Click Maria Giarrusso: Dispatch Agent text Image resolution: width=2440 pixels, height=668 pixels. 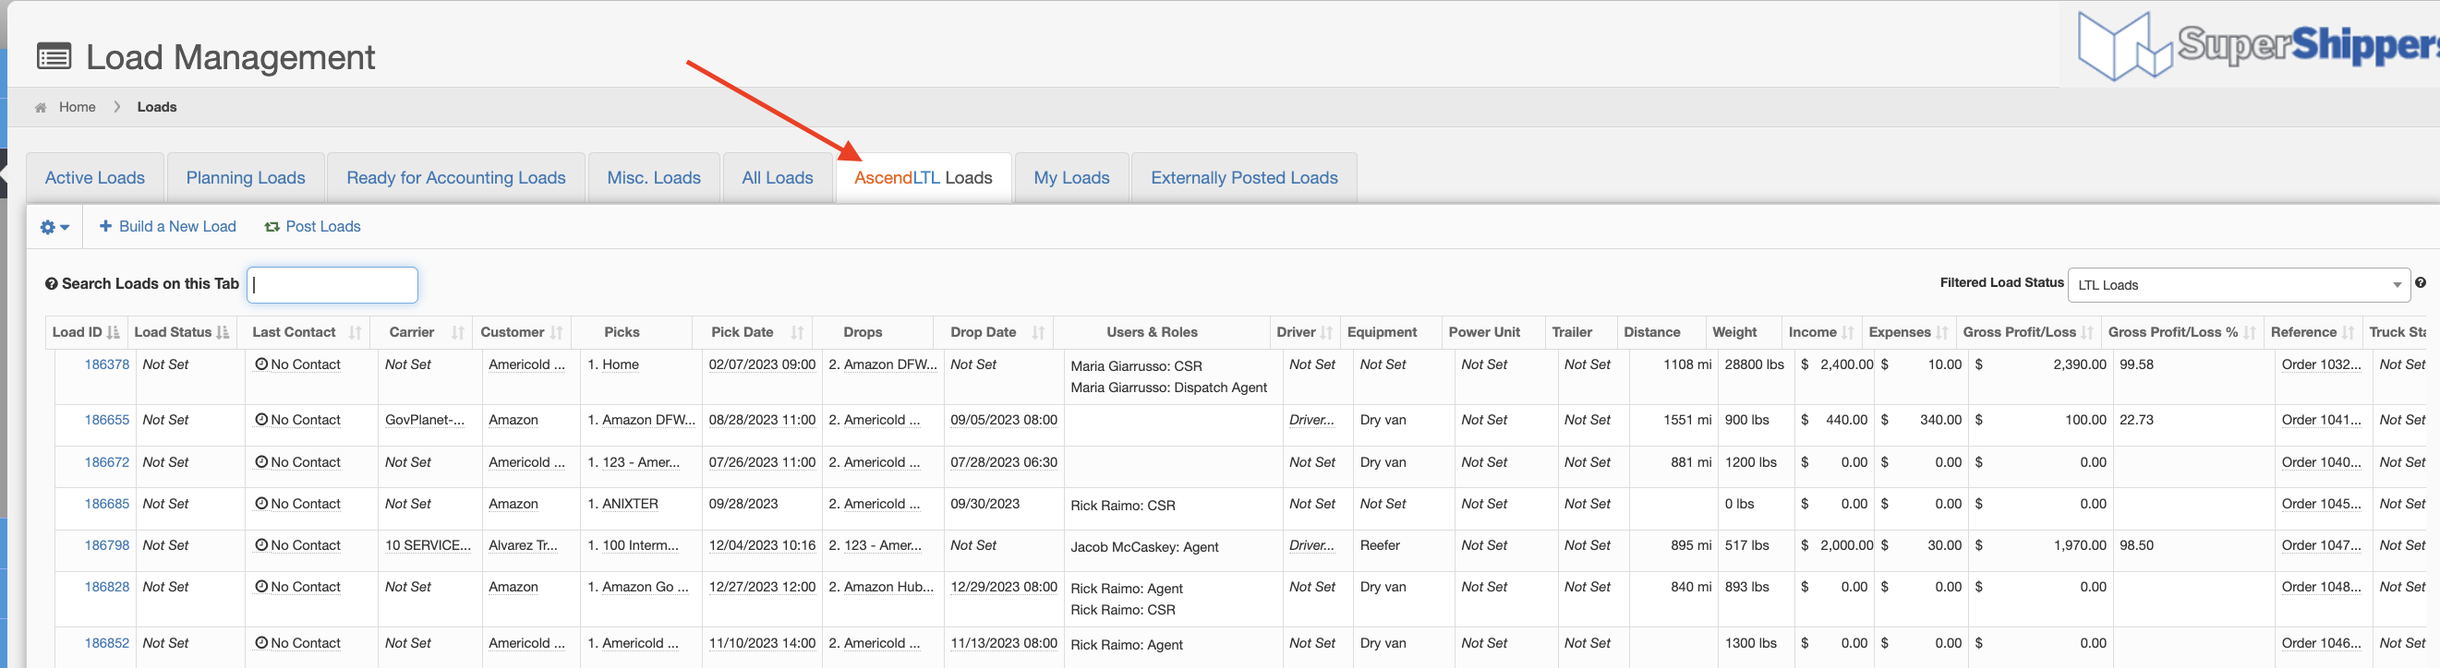pyautogui.click(x=1168, y=388)
